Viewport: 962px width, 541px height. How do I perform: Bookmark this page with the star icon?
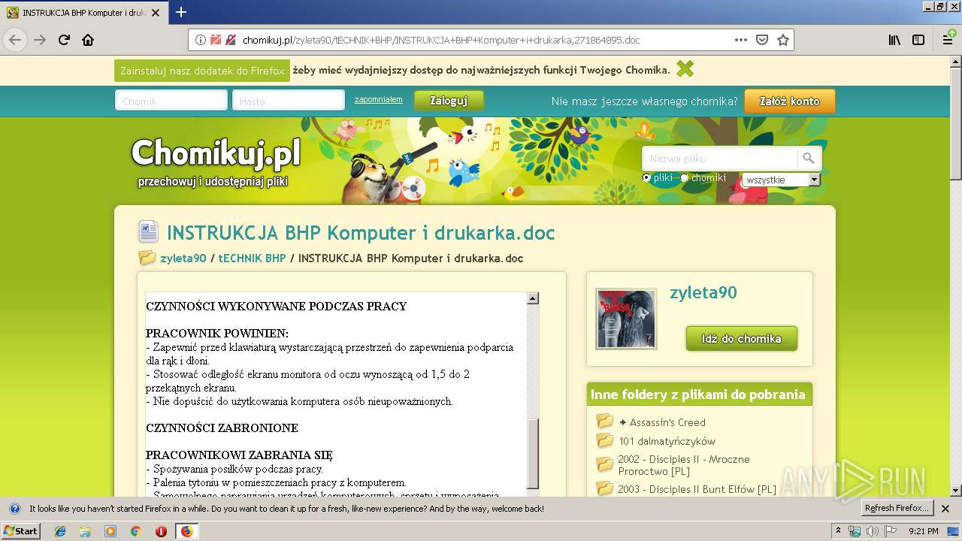coord(783,40)
